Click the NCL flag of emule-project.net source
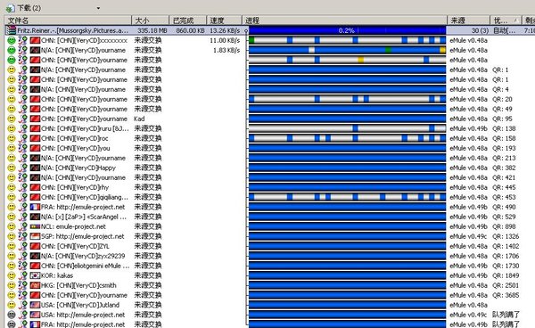535x328 pixels. point(35,226)
